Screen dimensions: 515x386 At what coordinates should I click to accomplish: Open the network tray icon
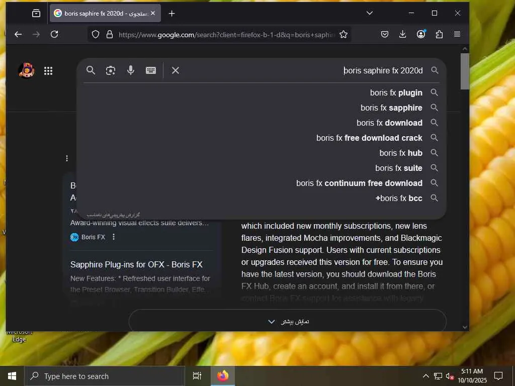click(x=438, y=376)
